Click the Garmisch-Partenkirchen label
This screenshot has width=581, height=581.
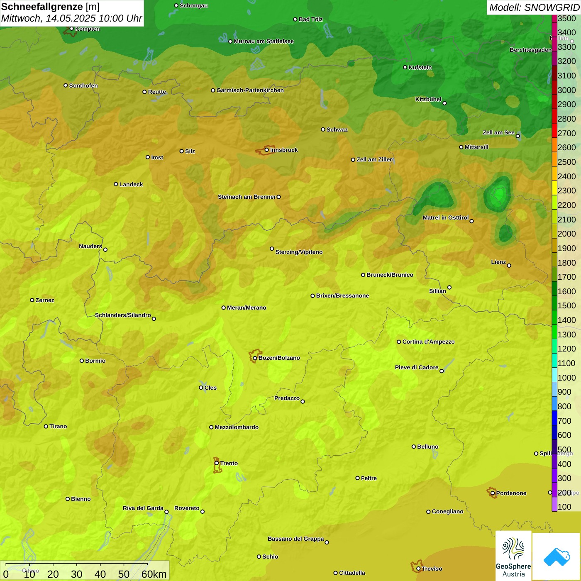tap(250, 90)
